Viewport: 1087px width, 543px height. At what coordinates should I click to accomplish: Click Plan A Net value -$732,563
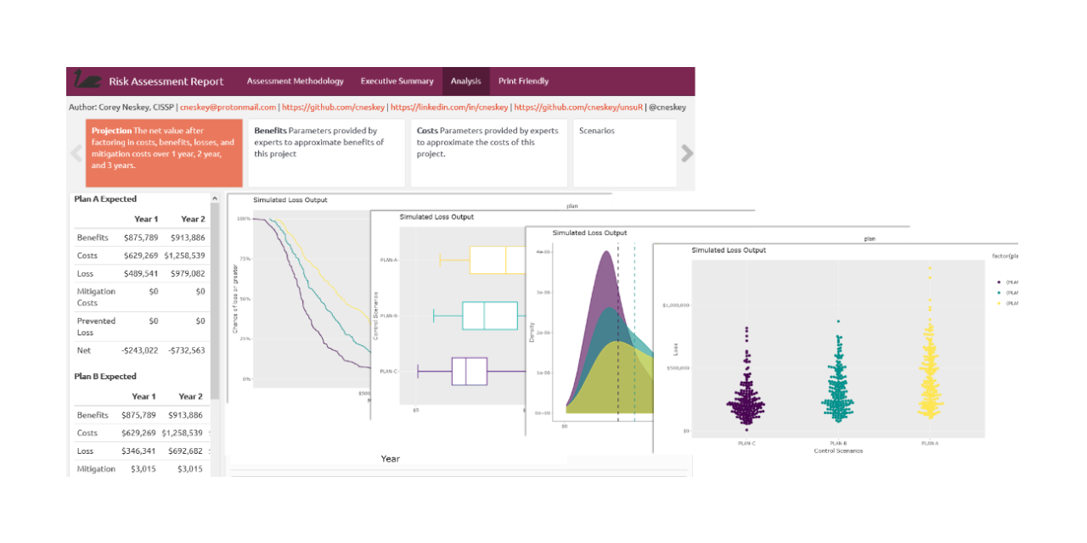click(186, 350)
